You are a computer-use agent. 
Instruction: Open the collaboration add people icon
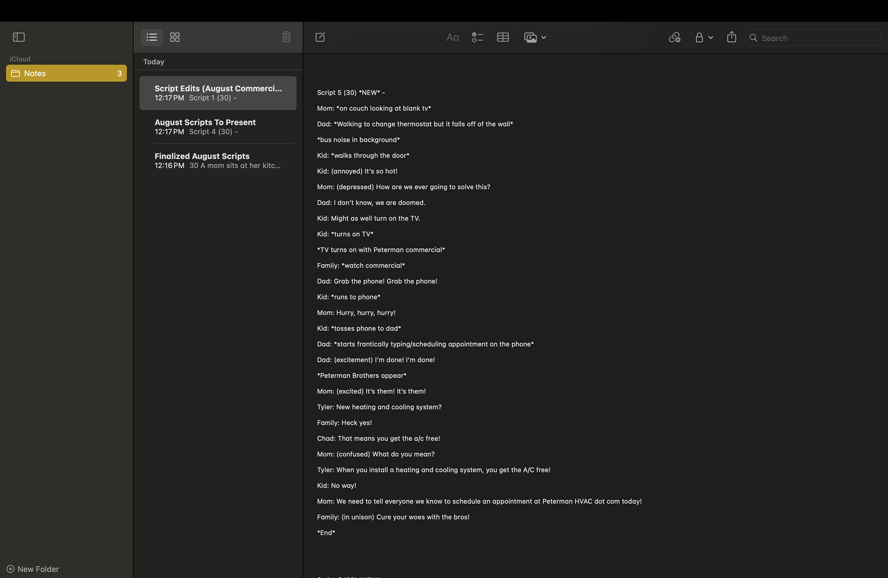[674, 37]
